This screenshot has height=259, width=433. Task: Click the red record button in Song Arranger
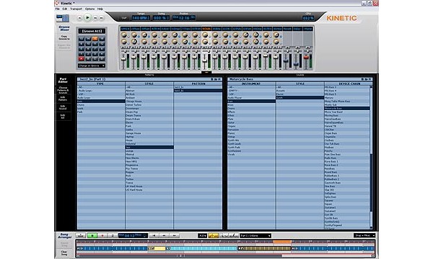[x=102, y=235]
